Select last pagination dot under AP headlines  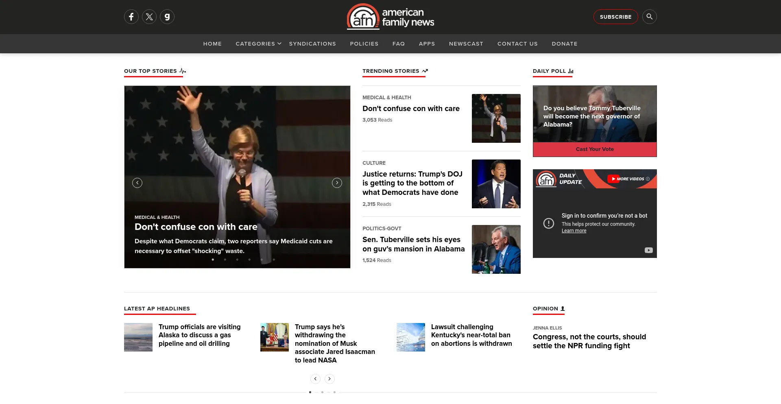334,392
